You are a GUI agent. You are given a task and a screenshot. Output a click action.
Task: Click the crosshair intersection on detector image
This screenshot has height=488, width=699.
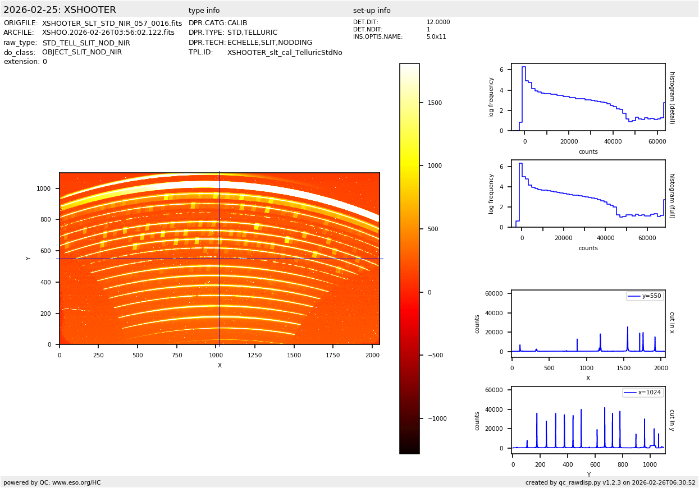[x=220, y=259]
